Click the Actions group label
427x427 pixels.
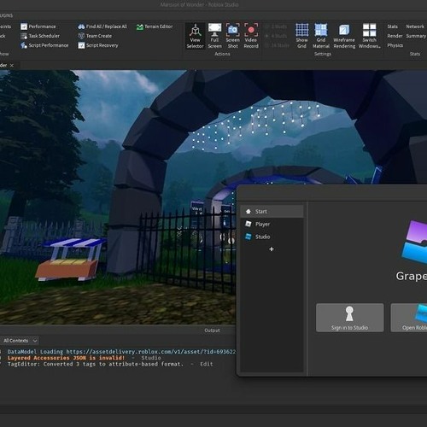tap(222, 54)
